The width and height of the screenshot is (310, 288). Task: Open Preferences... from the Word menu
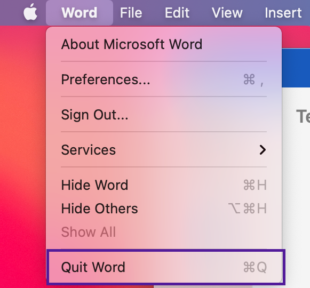[x=164, y=79]
